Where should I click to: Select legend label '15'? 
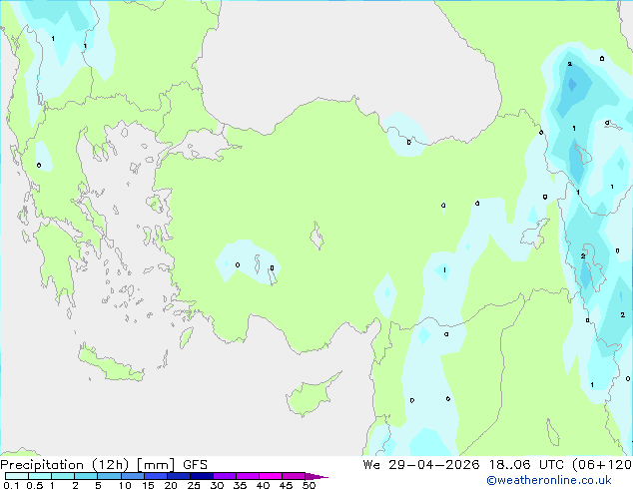(x=148, y=485)
